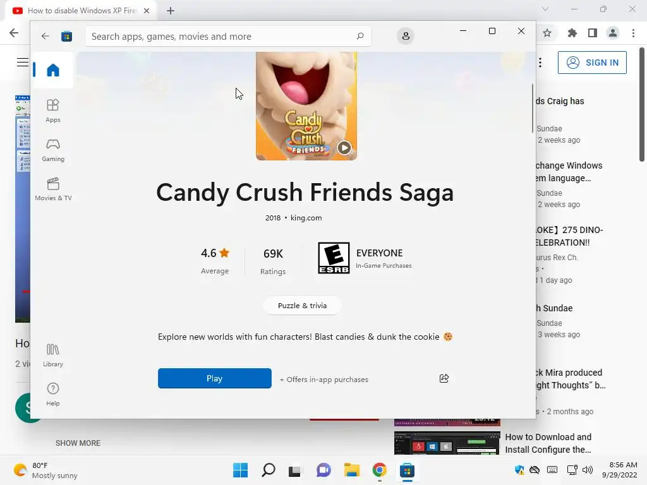
Task: Open Task View on taskbar
Action: (294, 470)
